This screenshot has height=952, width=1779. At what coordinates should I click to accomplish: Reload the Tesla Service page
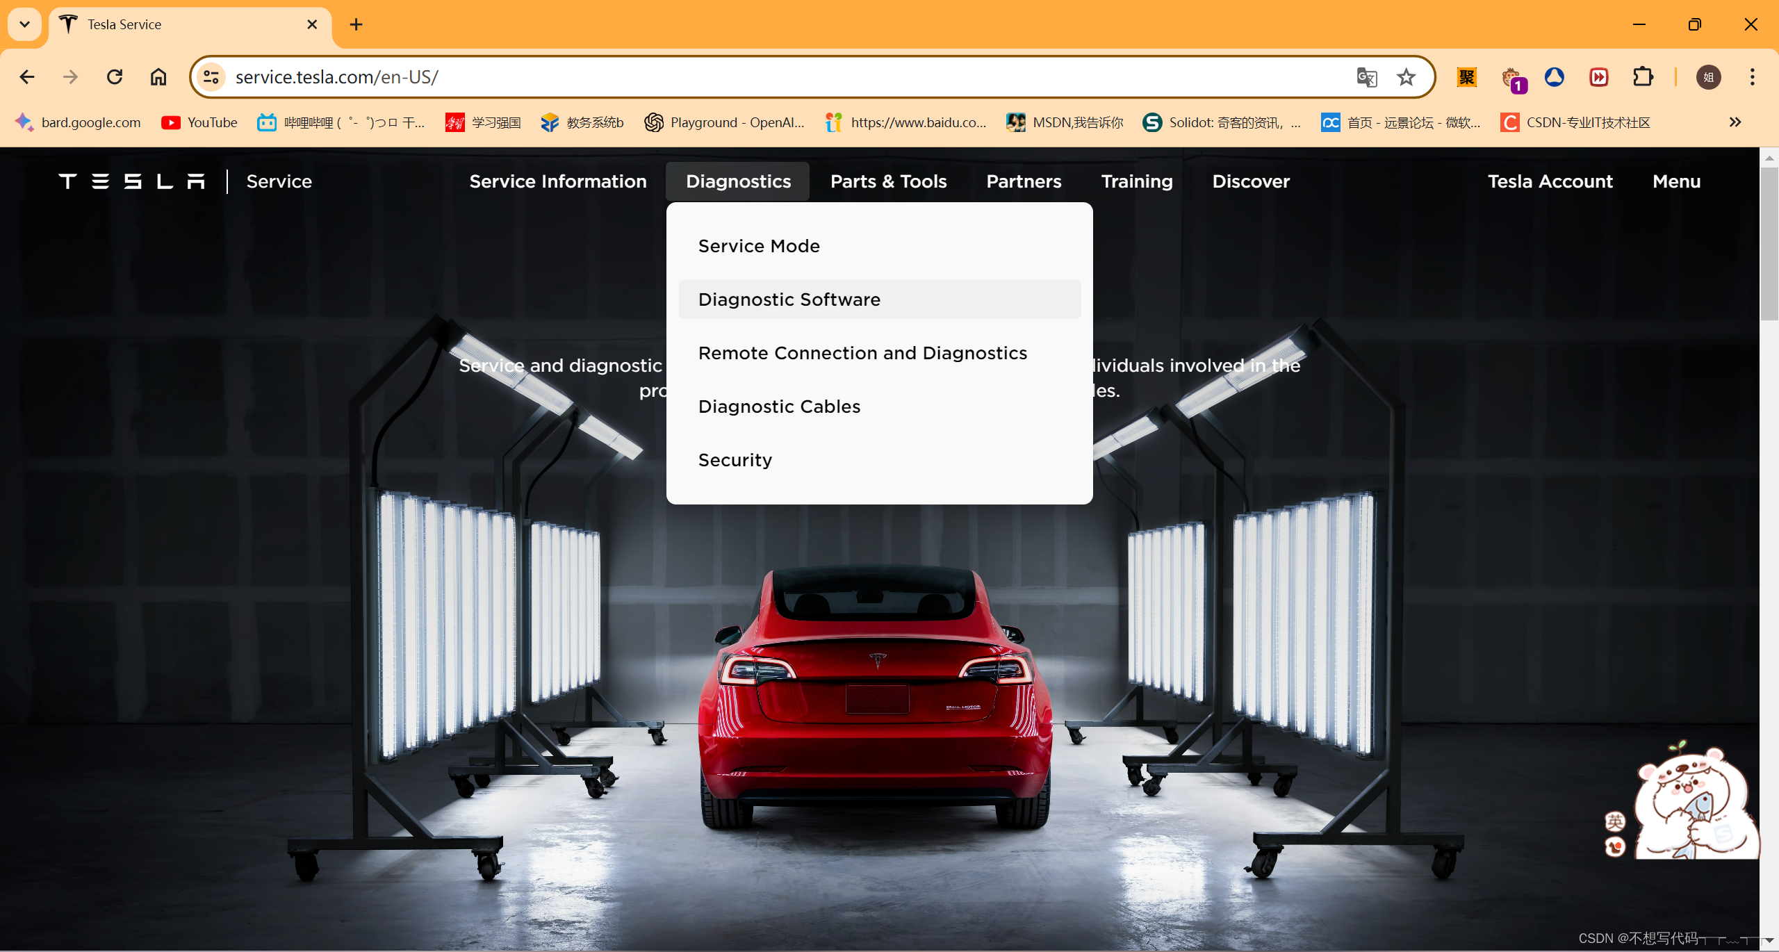pos(115,77)
